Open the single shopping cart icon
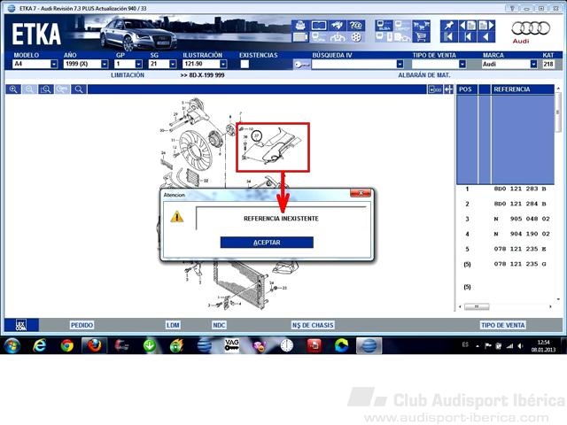567x425 pixels. coord(422,37)
